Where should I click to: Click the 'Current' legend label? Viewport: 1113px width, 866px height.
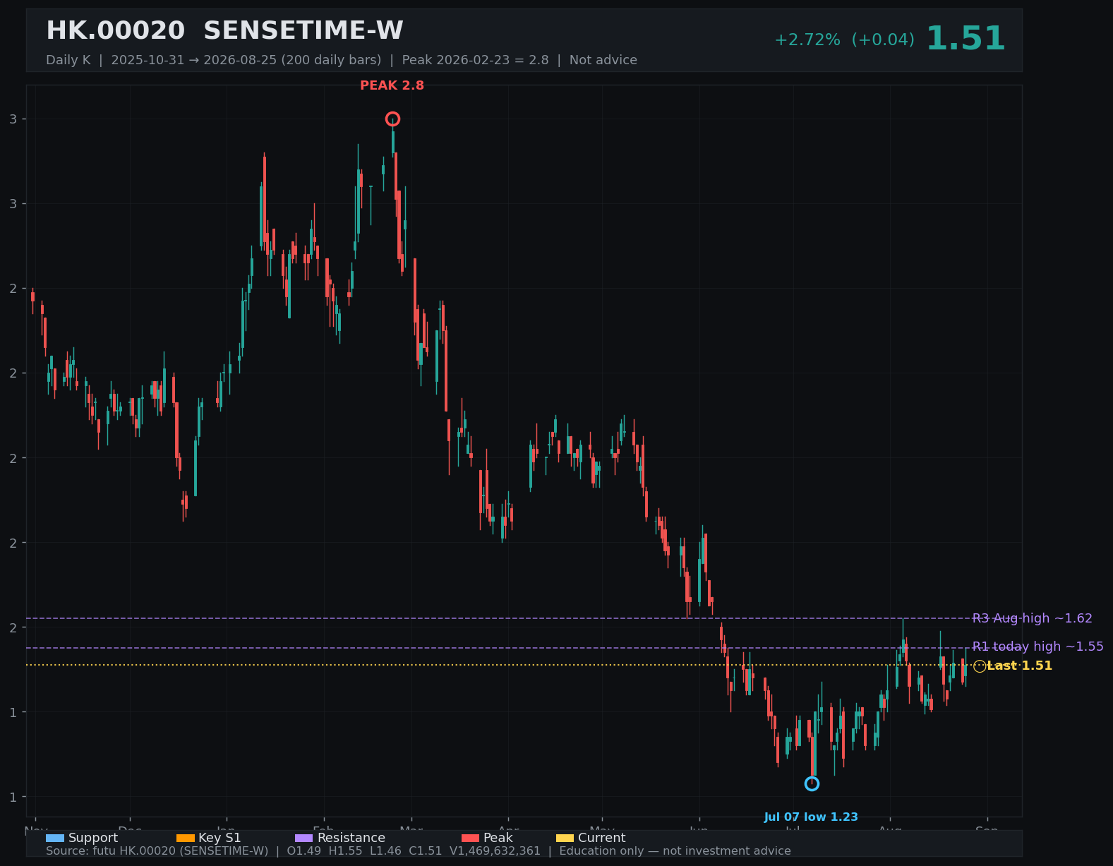point(602,838)
